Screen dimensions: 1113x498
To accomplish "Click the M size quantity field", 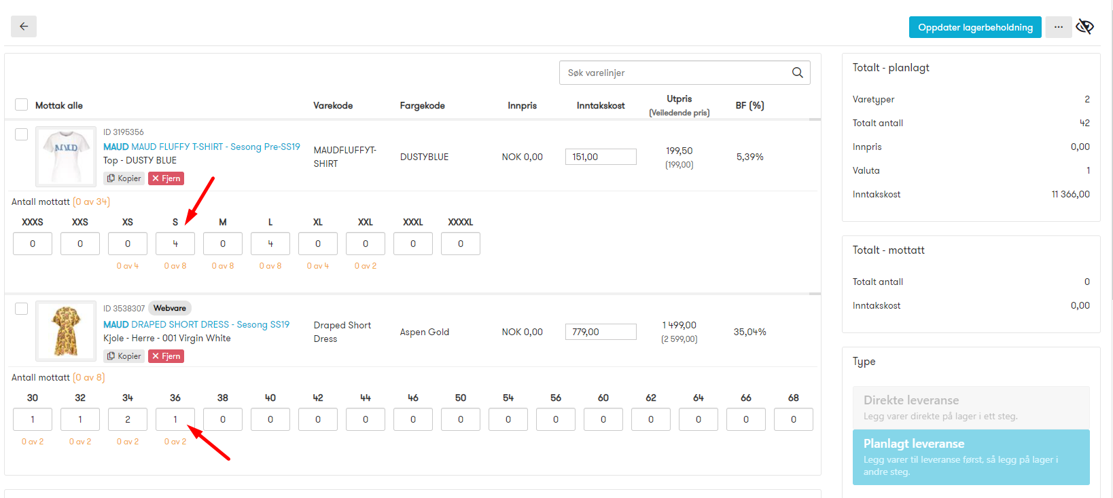I will pos(223,244).
